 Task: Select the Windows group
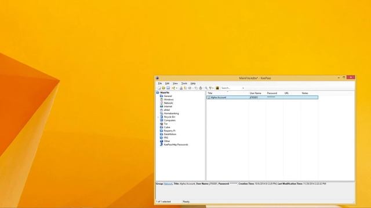tap(169, 99)
